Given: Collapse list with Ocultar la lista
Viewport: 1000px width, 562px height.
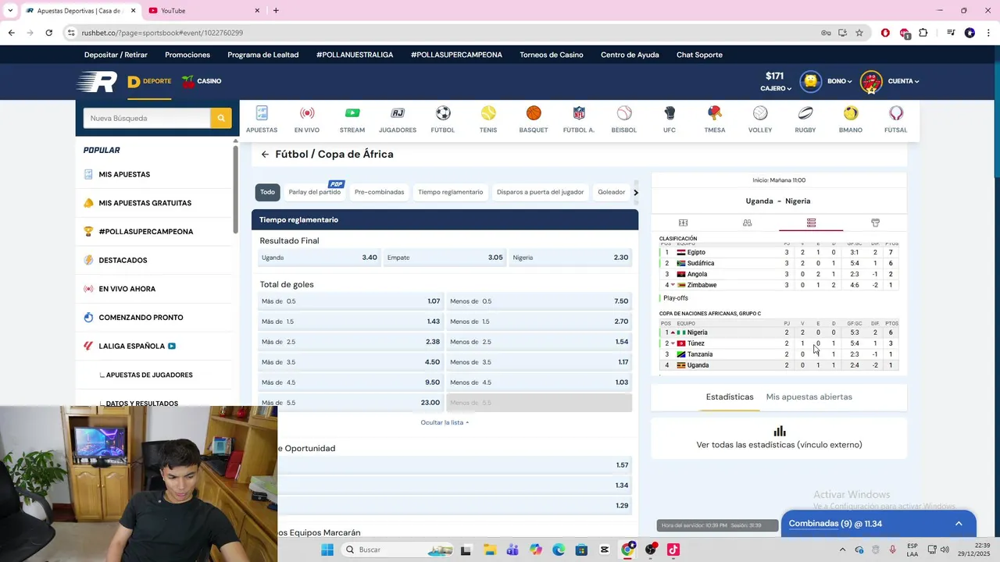Looking at the screenshot, I should pyautogui.click(x=445, y=422).
